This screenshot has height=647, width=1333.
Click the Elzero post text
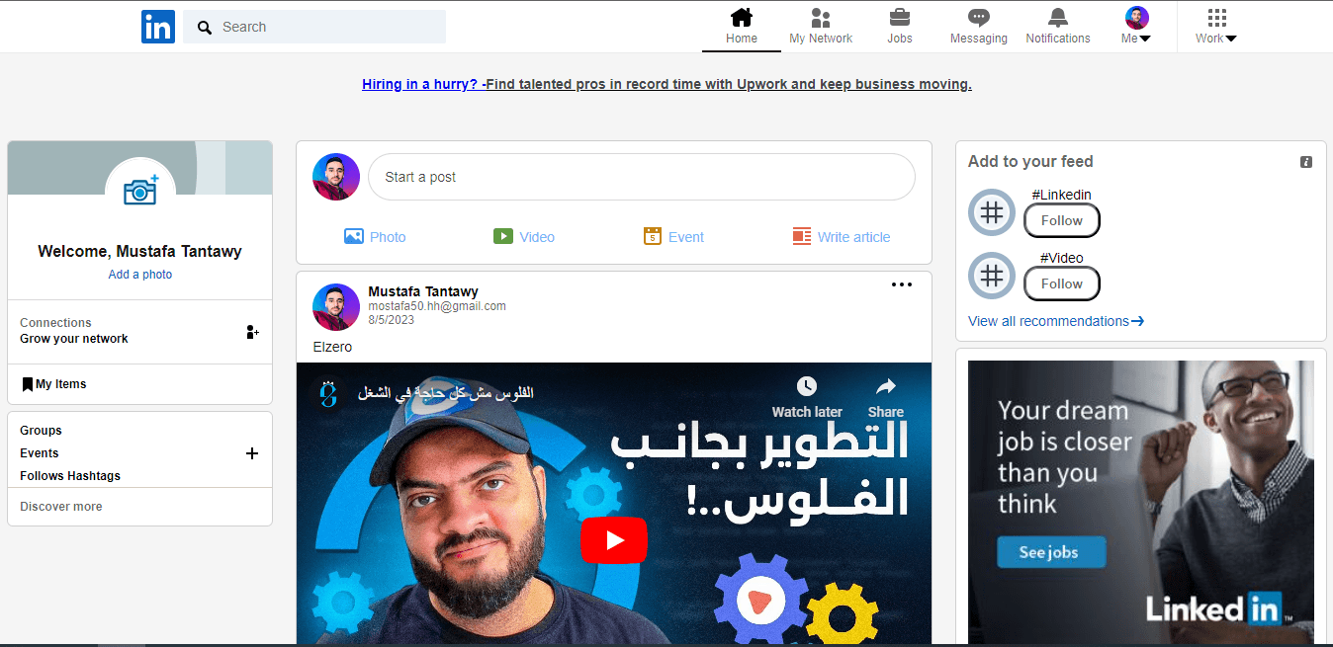[332, 347]
